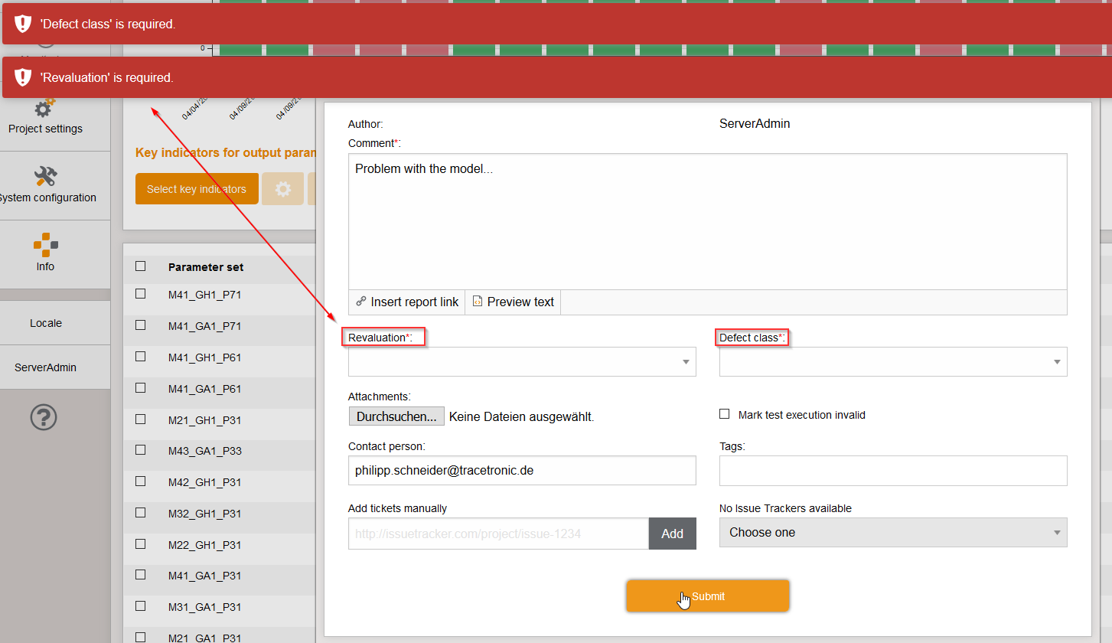1112x643 pixels.
Task: Click the Insert report link button
Action: tap(407, 302)
